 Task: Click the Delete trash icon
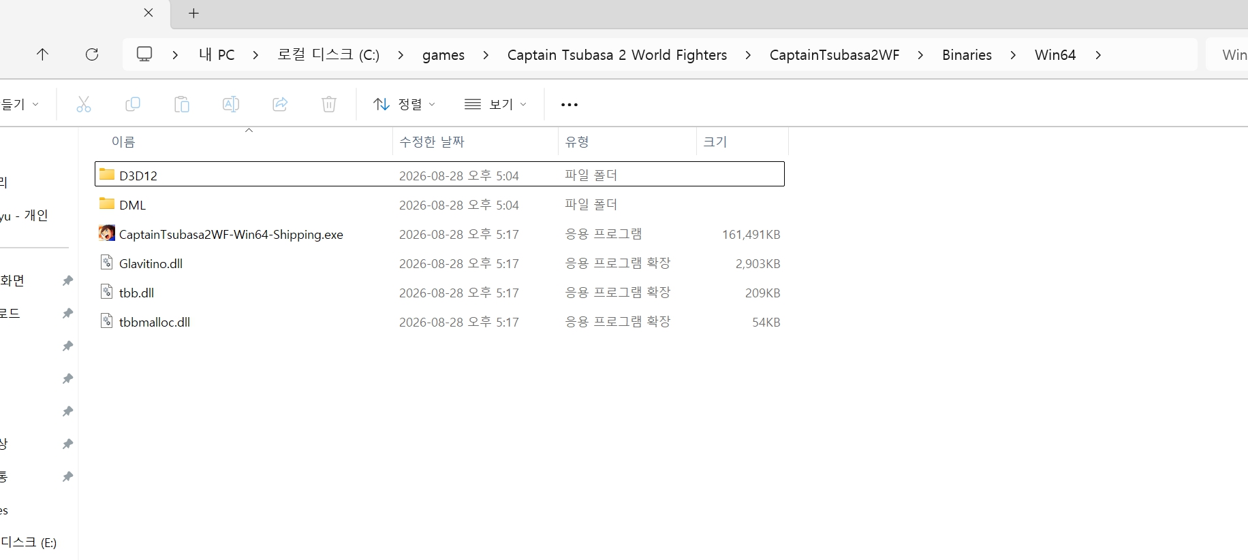coord(329,104)
